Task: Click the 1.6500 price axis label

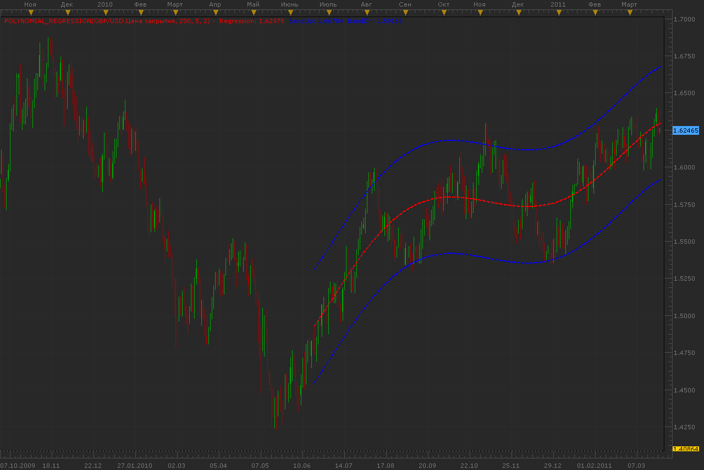Action: pyautogui.click(x=685, y=94)
